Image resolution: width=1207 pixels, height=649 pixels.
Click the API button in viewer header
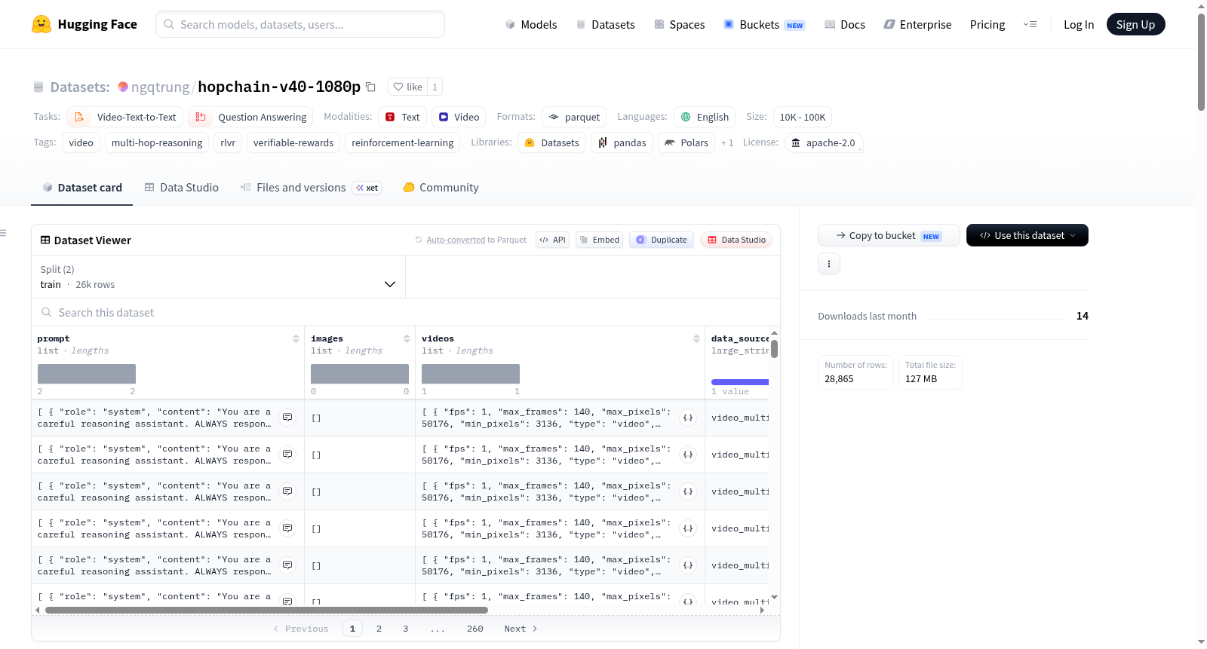pyautogui.click(x=552, y=240)
